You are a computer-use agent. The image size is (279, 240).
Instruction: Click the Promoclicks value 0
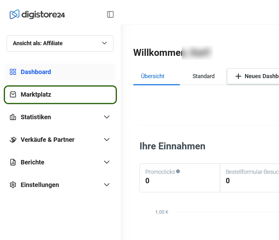[x=147, y=181]
